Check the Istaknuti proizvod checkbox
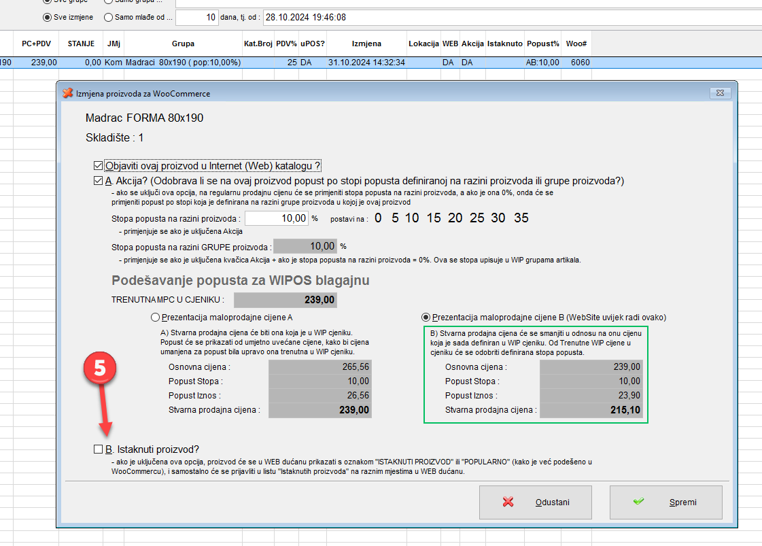The width and height of the screenshot is (762, 546). [99, 449]
